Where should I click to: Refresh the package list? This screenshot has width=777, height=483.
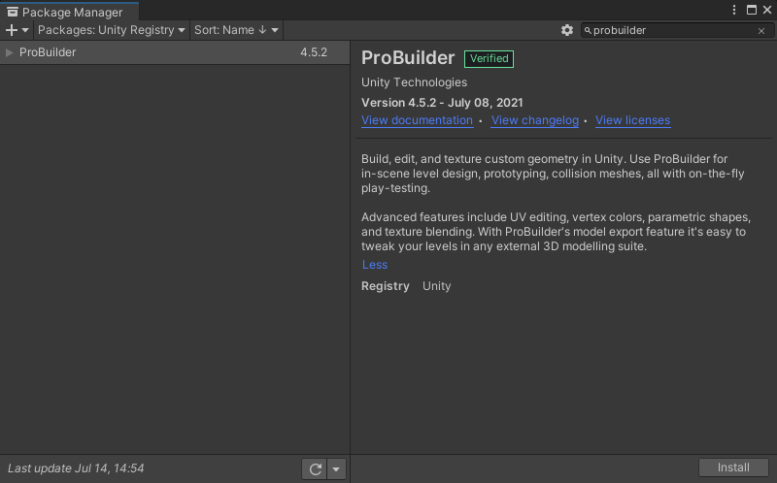click(315, 469)
